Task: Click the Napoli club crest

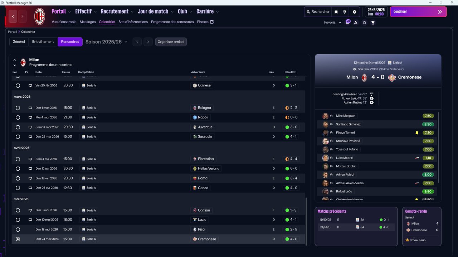Action: tap(195, 117)
